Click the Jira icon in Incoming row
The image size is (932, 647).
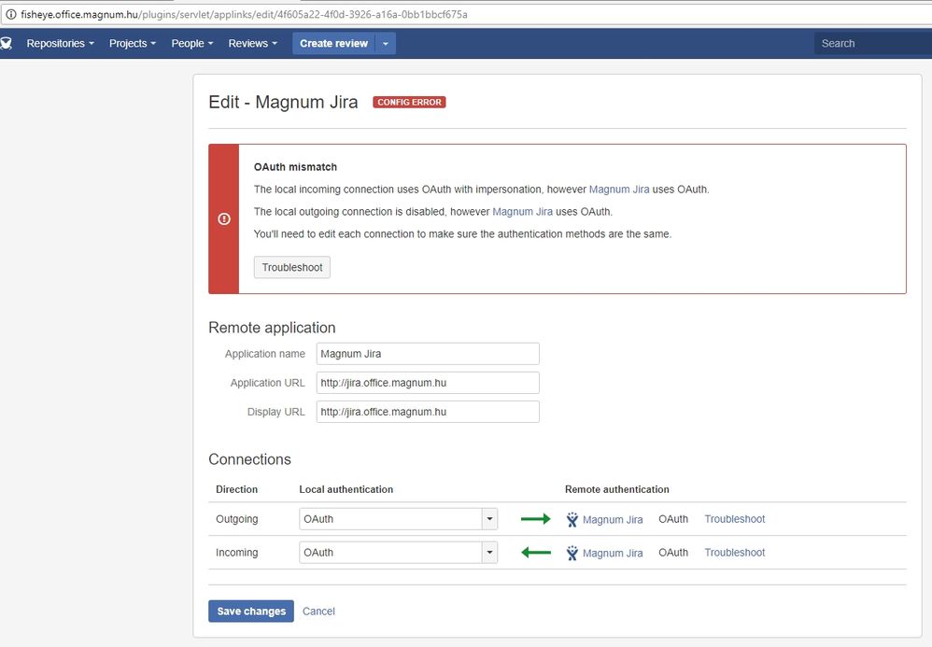(572, 553)
